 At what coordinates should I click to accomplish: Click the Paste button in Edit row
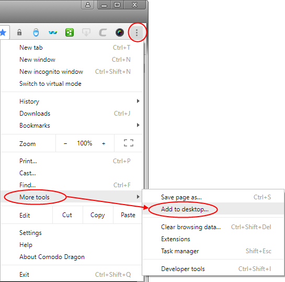(x=128, y=215)
